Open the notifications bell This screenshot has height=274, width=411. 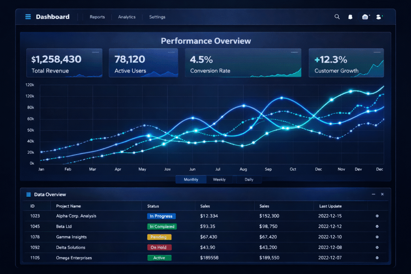coord(350,17)
